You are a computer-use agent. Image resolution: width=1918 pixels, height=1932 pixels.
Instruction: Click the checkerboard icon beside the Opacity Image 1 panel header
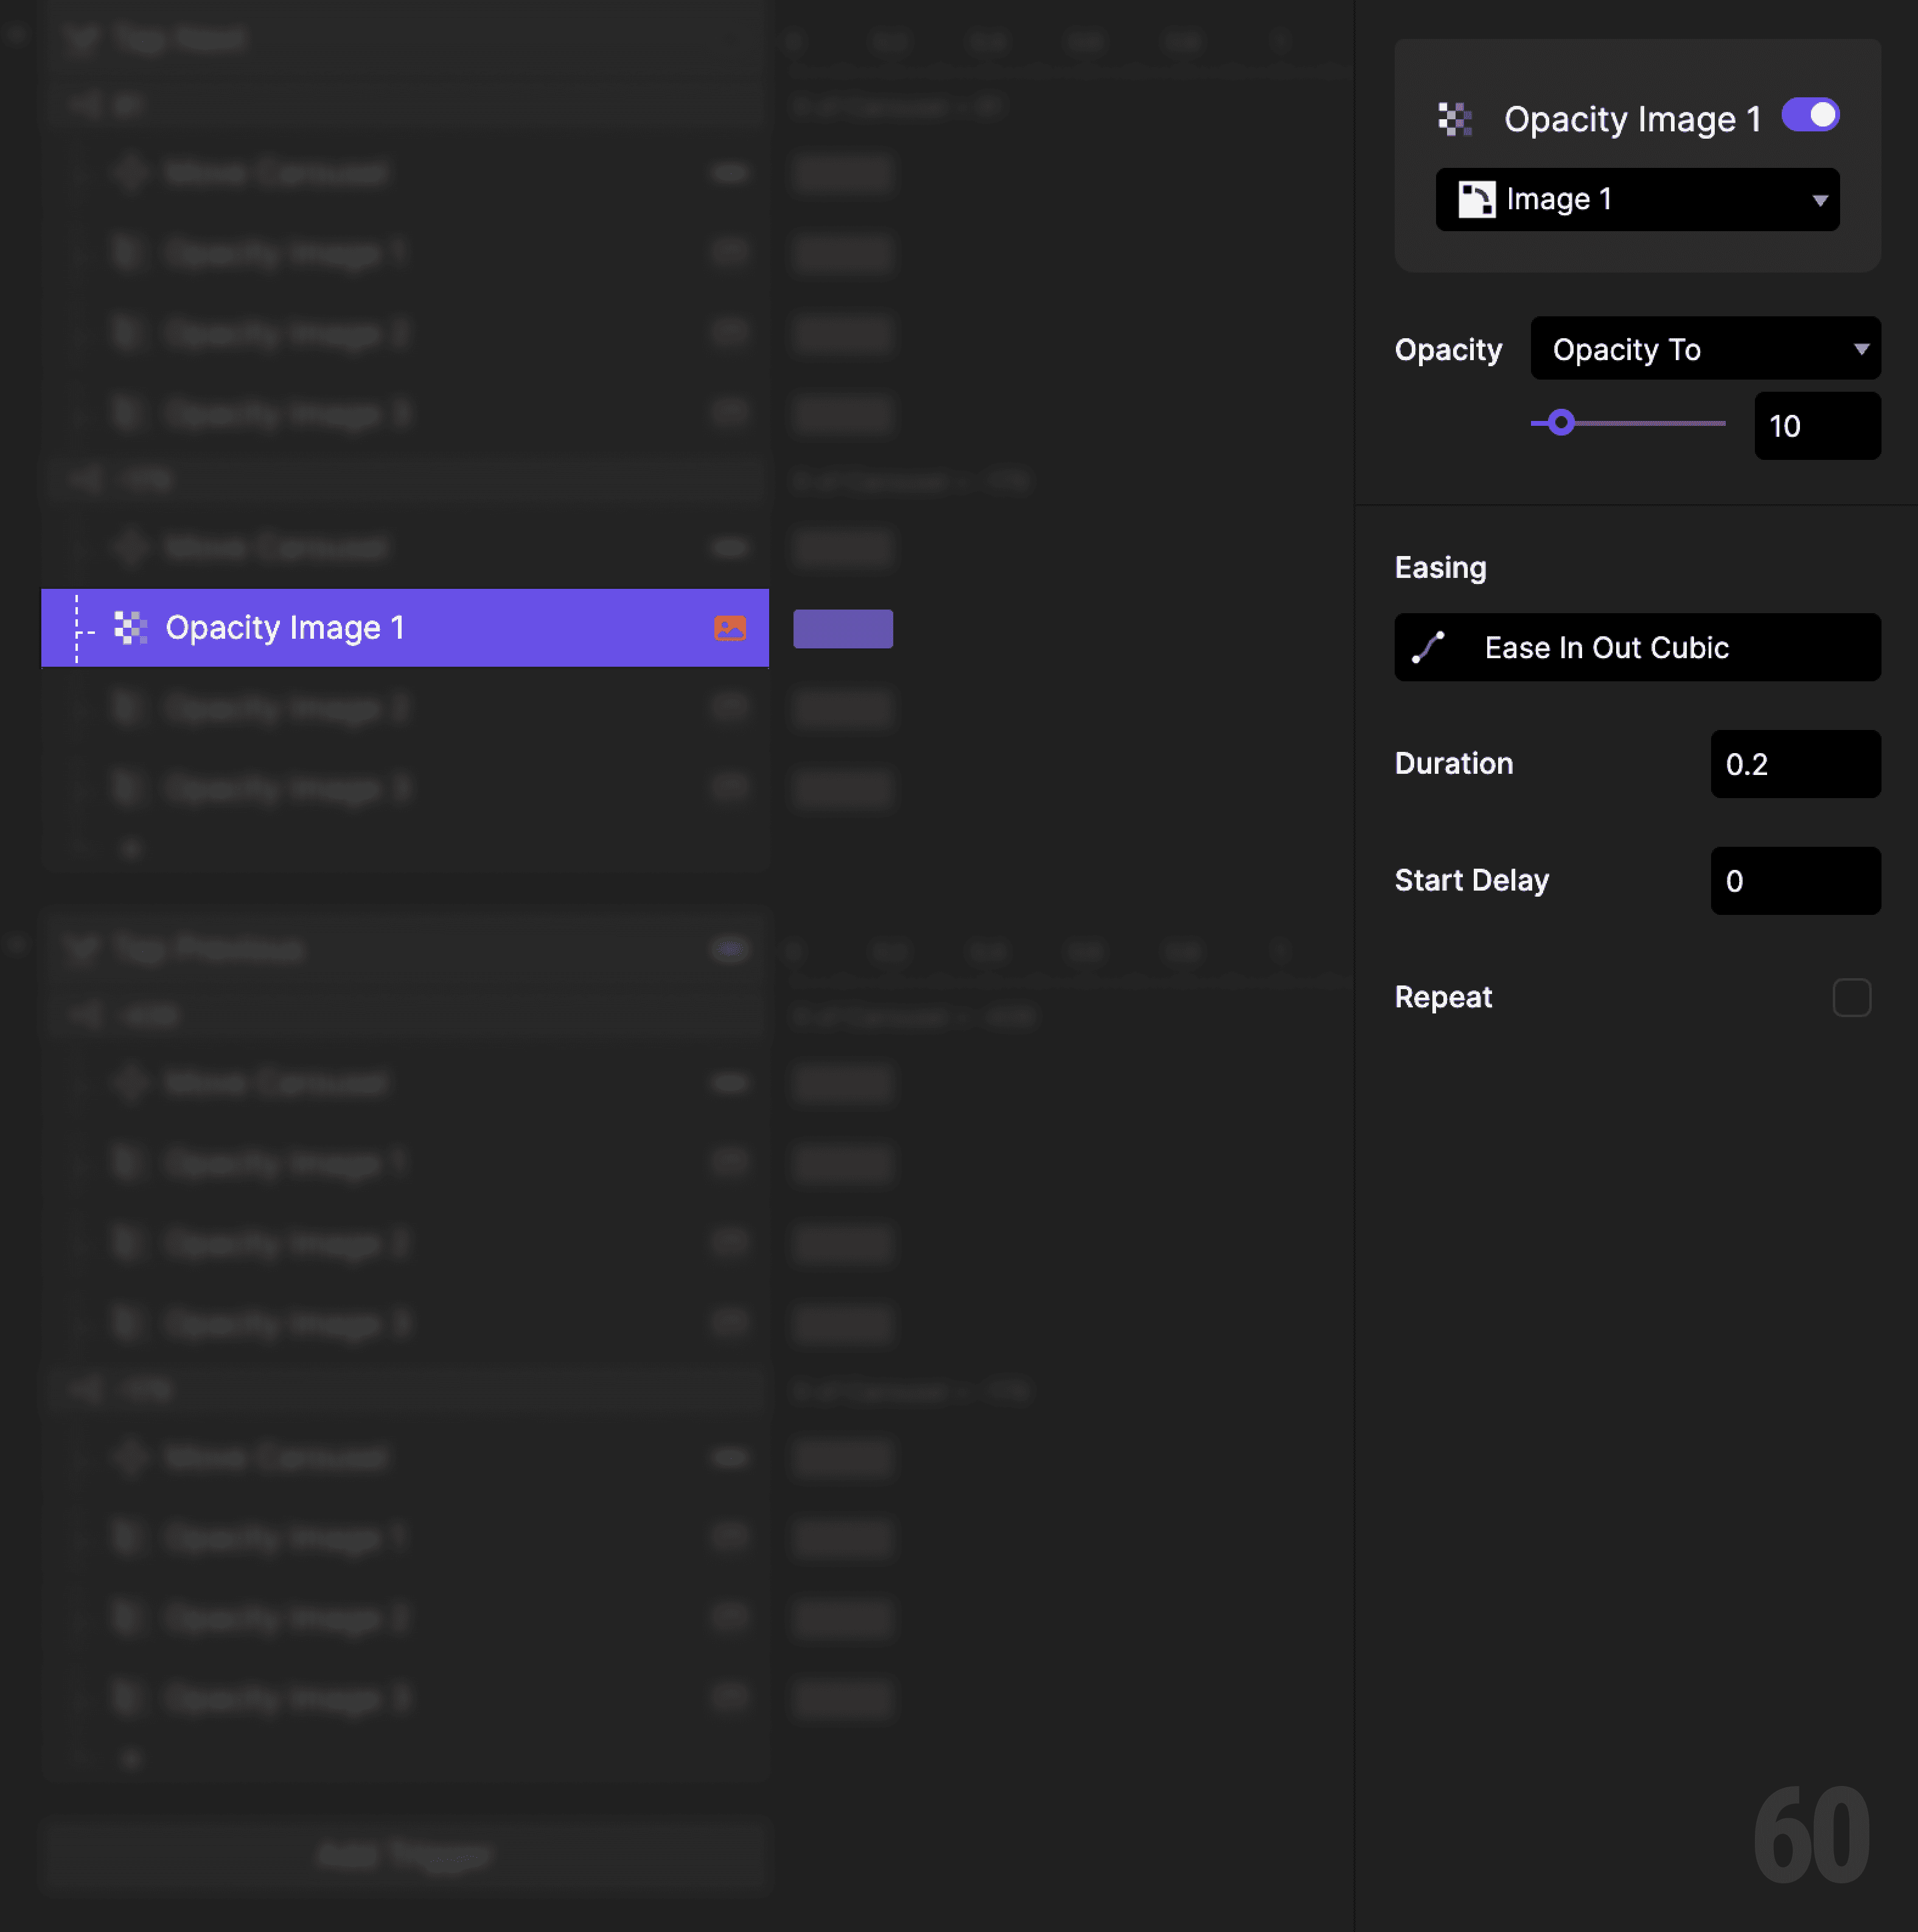(x=1455, y=118)
